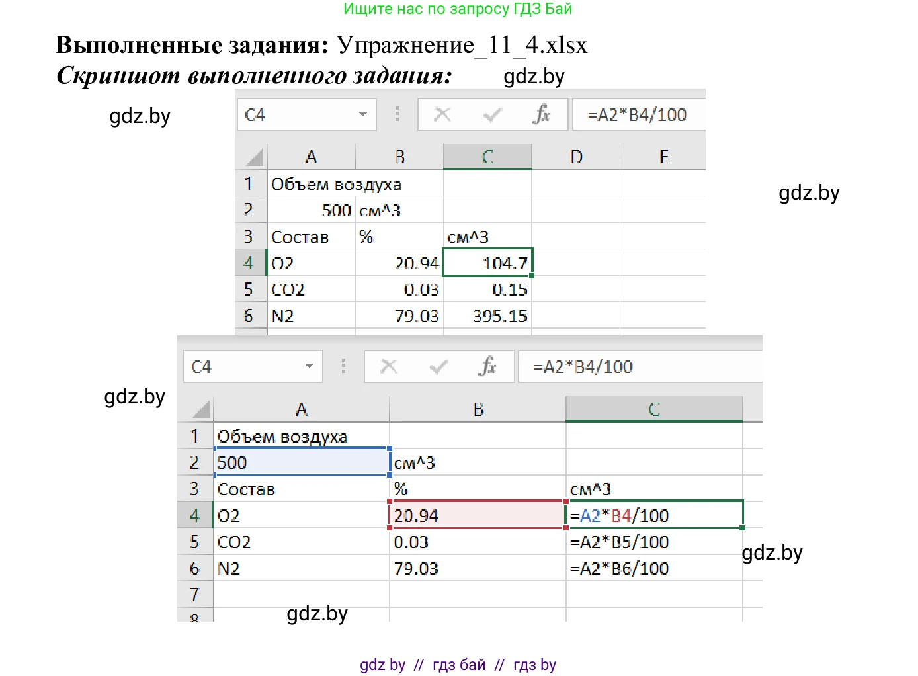Click the Enter checkmark in upper formula bar
Screen dimensions: 918x676
pyautogui.click(x=492, y=115)
